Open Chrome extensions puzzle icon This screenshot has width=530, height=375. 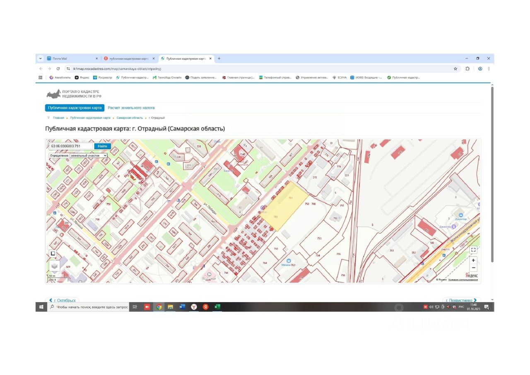[x=467, y=69]
